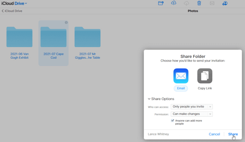Click the Upload to iCloud icon
The width and height of the screenshot is (245, 142).
coord(174,3)
